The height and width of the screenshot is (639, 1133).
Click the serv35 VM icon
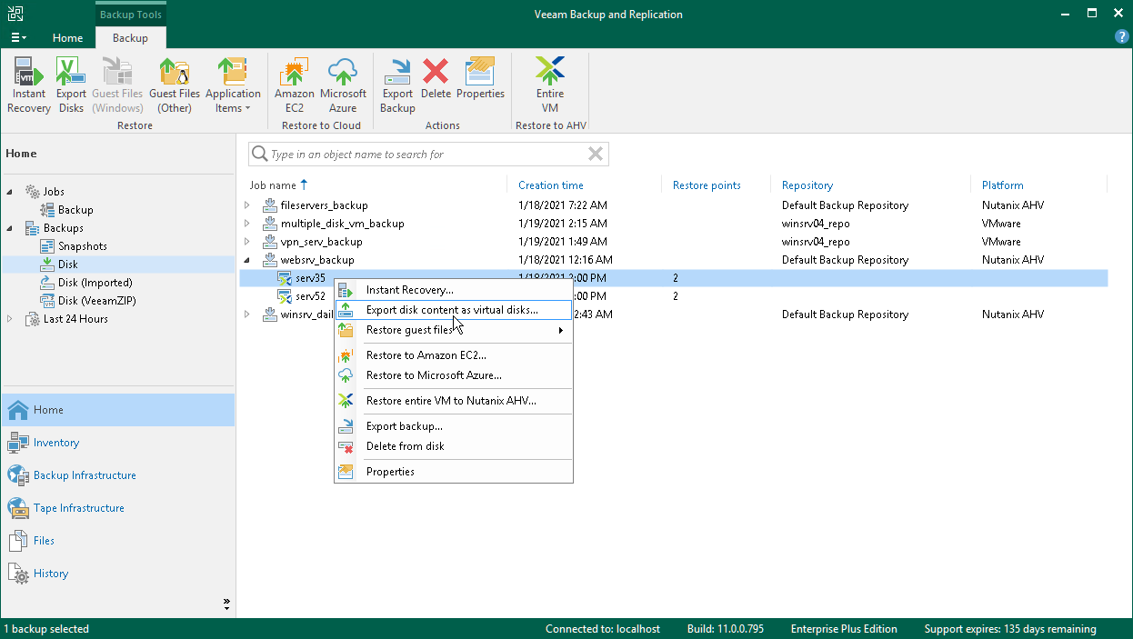285,278
